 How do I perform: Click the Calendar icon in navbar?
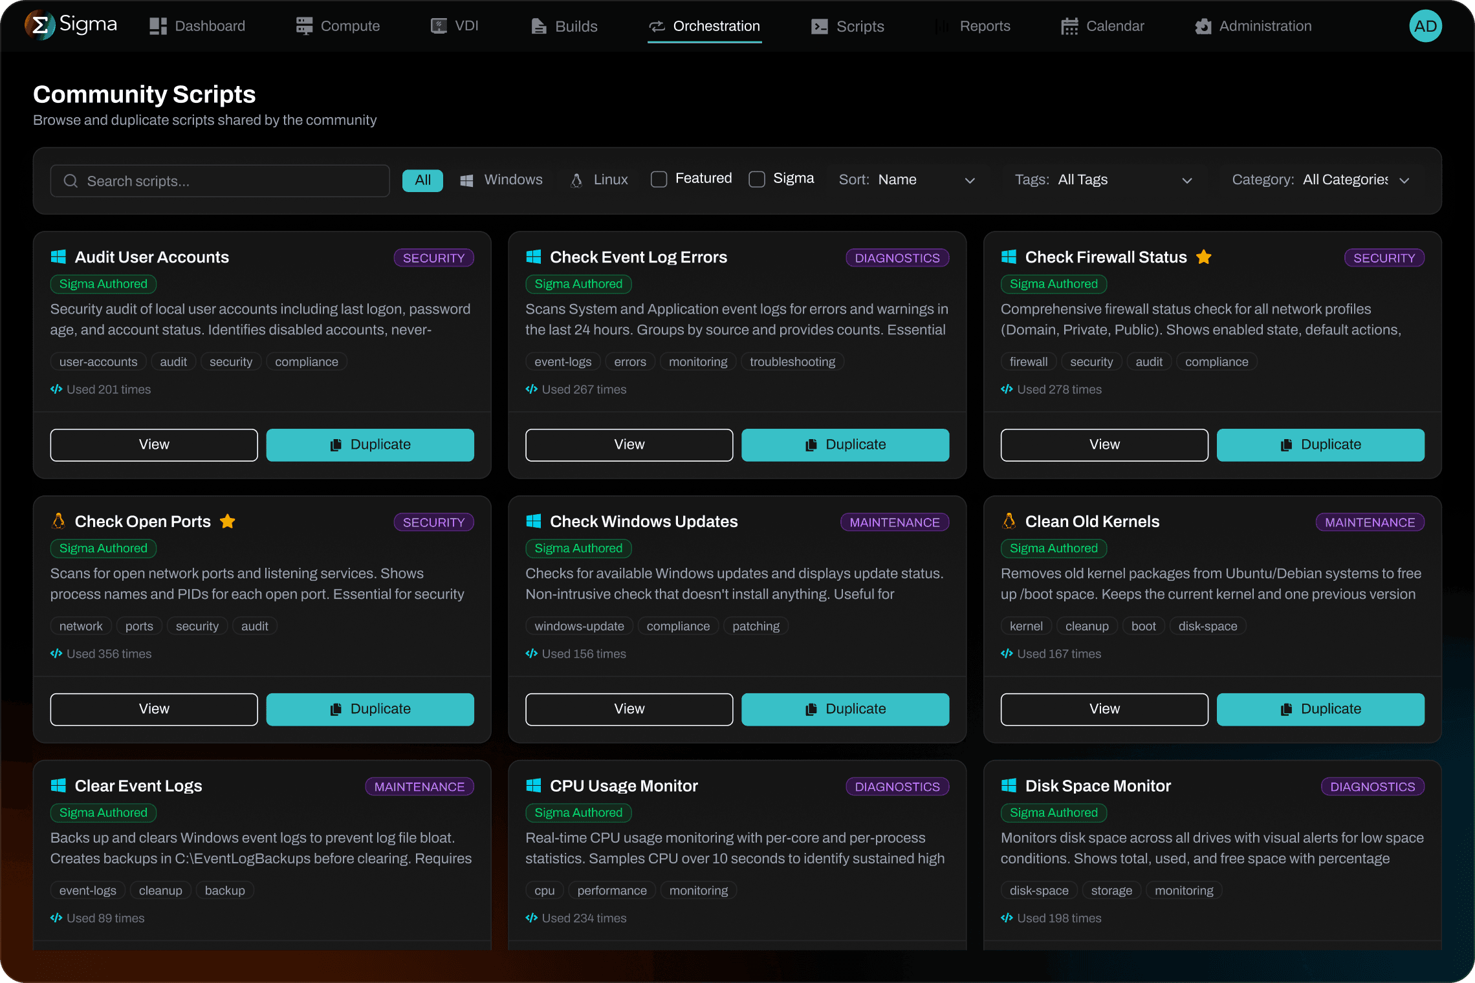1069,27
